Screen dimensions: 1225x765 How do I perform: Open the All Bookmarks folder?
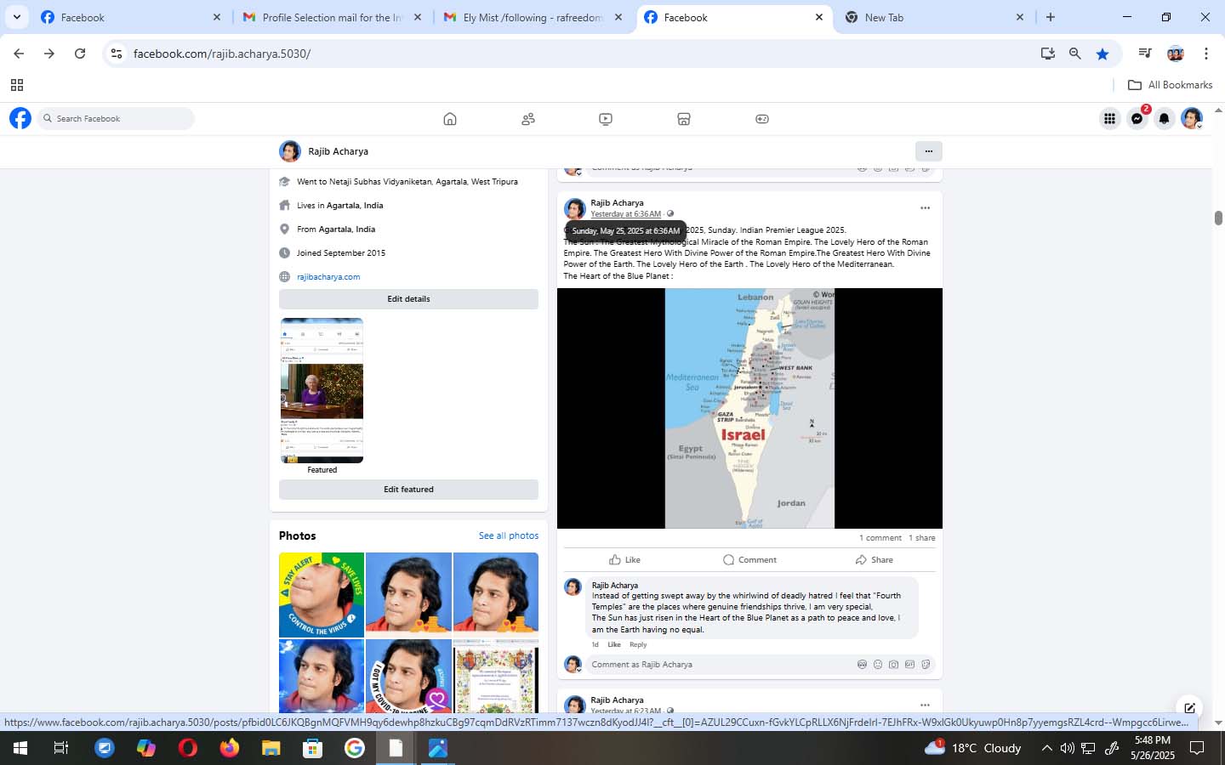coord(1170,85)
